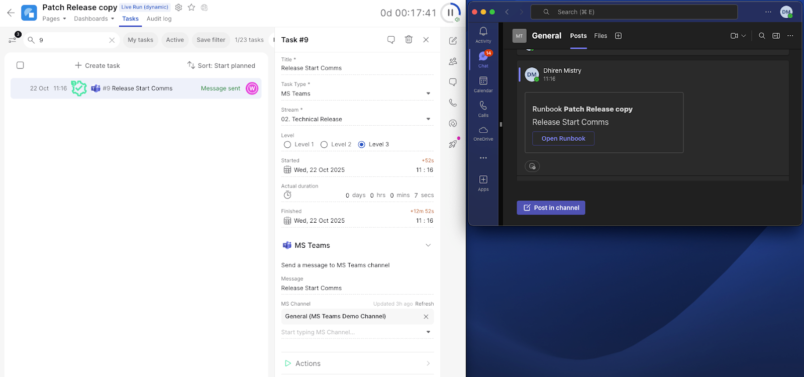Pause the live run timer
Image resolution: width=804 pixels, height=377 pixels.
point(451,13)
